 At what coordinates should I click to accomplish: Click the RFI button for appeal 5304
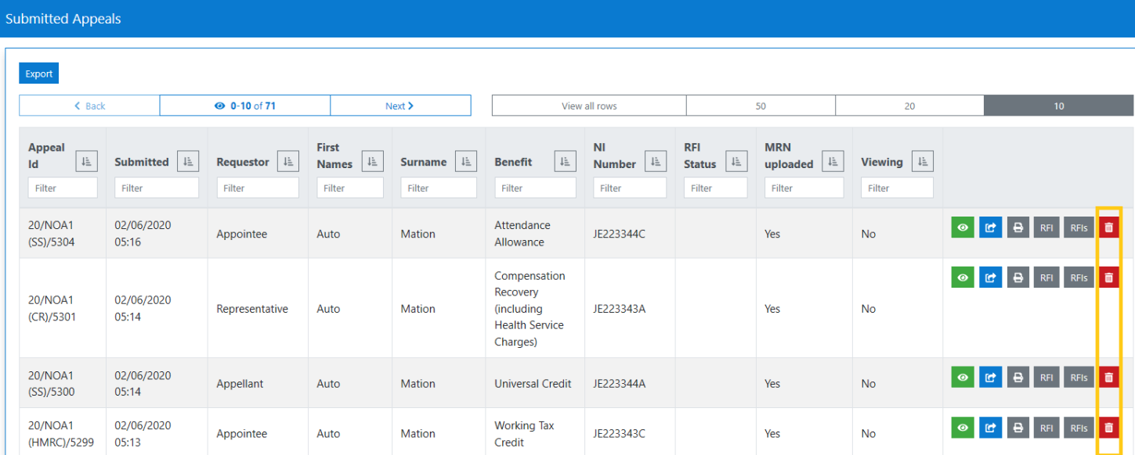(1046, 227)
